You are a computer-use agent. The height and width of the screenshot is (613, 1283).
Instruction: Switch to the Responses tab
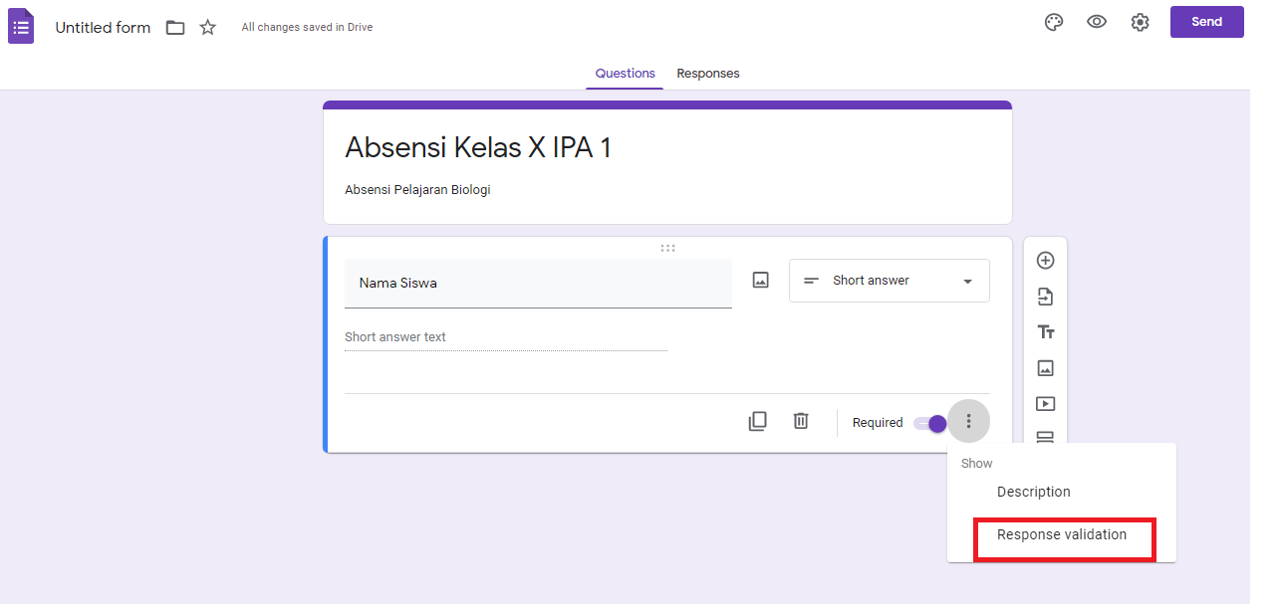707,73
